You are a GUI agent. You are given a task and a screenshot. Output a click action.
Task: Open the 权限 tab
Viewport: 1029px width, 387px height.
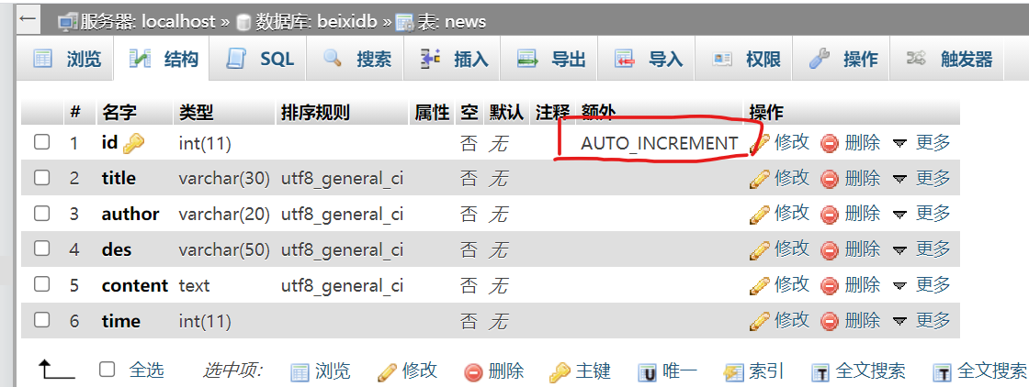pos(745,59)
